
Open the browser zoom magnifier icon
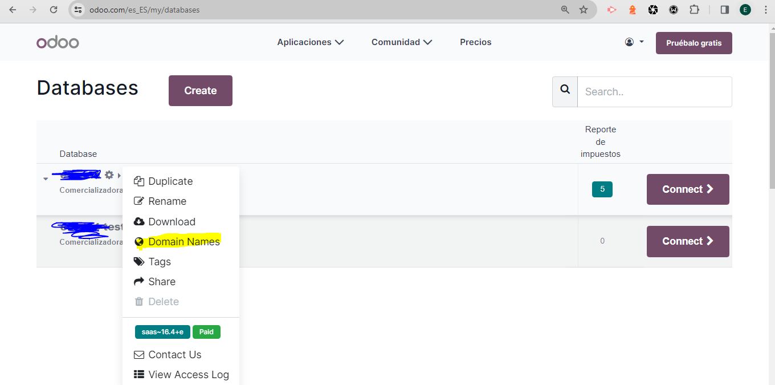coord(565,10)
